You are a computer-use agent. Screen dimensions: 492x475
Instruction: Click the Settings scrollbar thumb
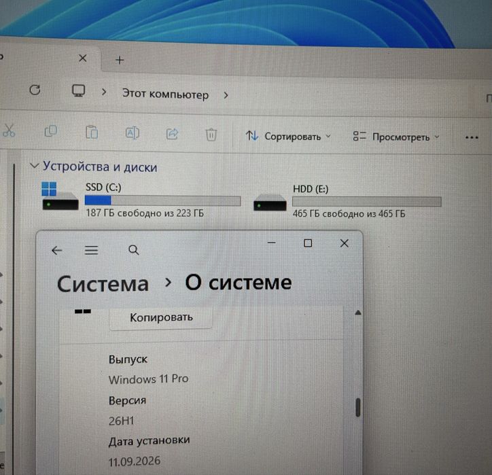tap(358, 407)
